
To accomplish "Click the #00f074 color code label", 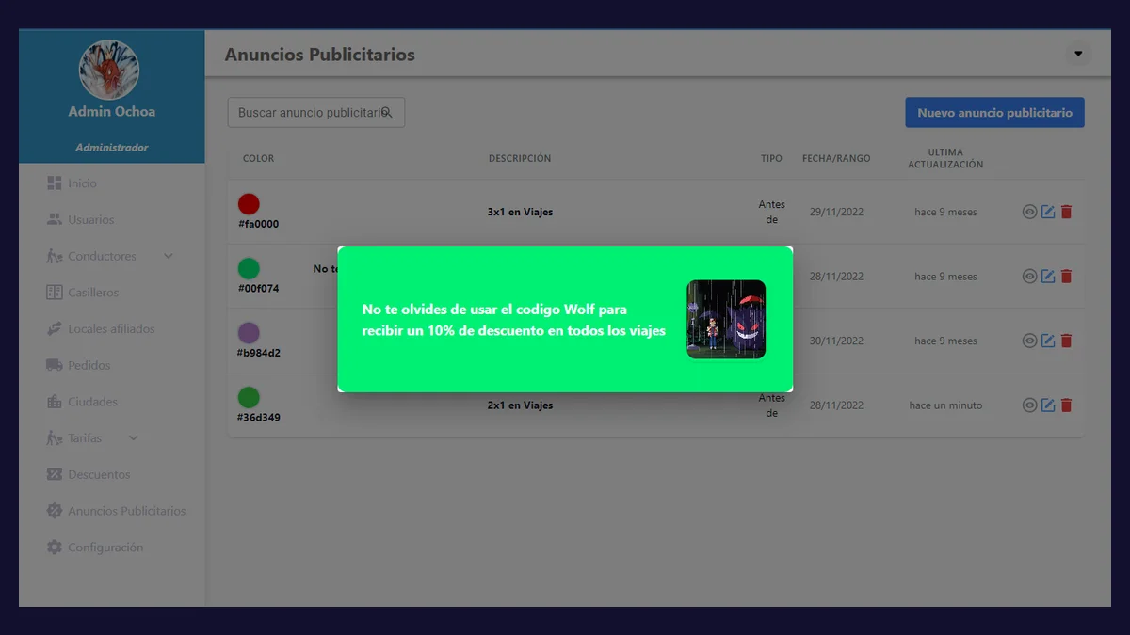I will (x=258, y=288).
